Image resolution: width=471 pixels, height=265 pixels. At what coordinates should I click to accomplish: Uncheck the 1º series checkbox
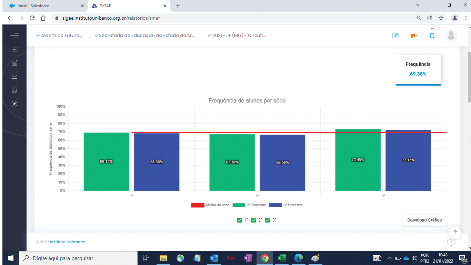tap(239, 220)
